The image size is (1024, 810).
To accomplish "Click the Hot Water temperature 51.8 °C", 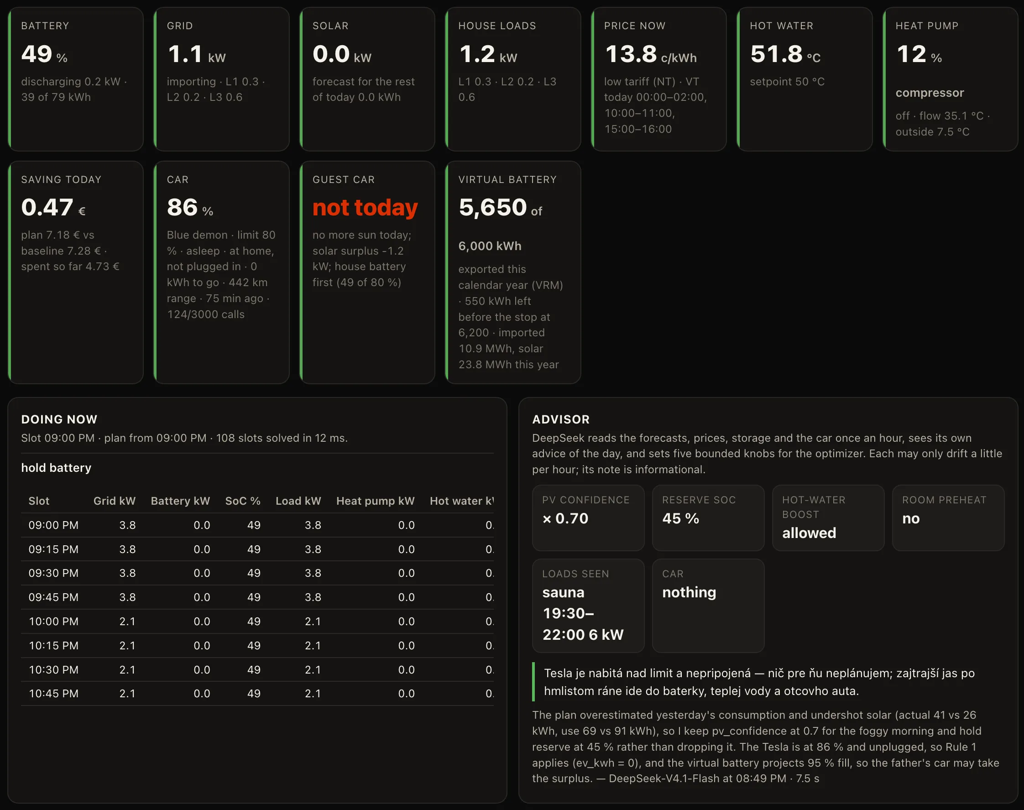I will (785, 54).
